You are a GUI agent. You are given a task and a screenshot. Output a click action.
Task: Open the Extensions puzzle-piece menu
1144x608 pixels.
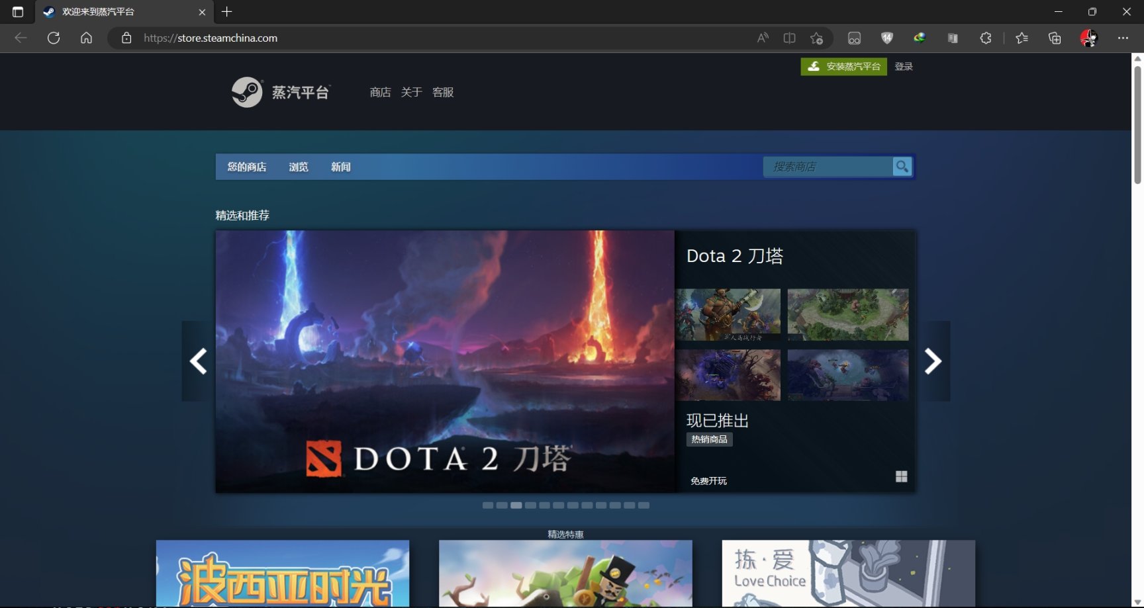click(986, 38)
